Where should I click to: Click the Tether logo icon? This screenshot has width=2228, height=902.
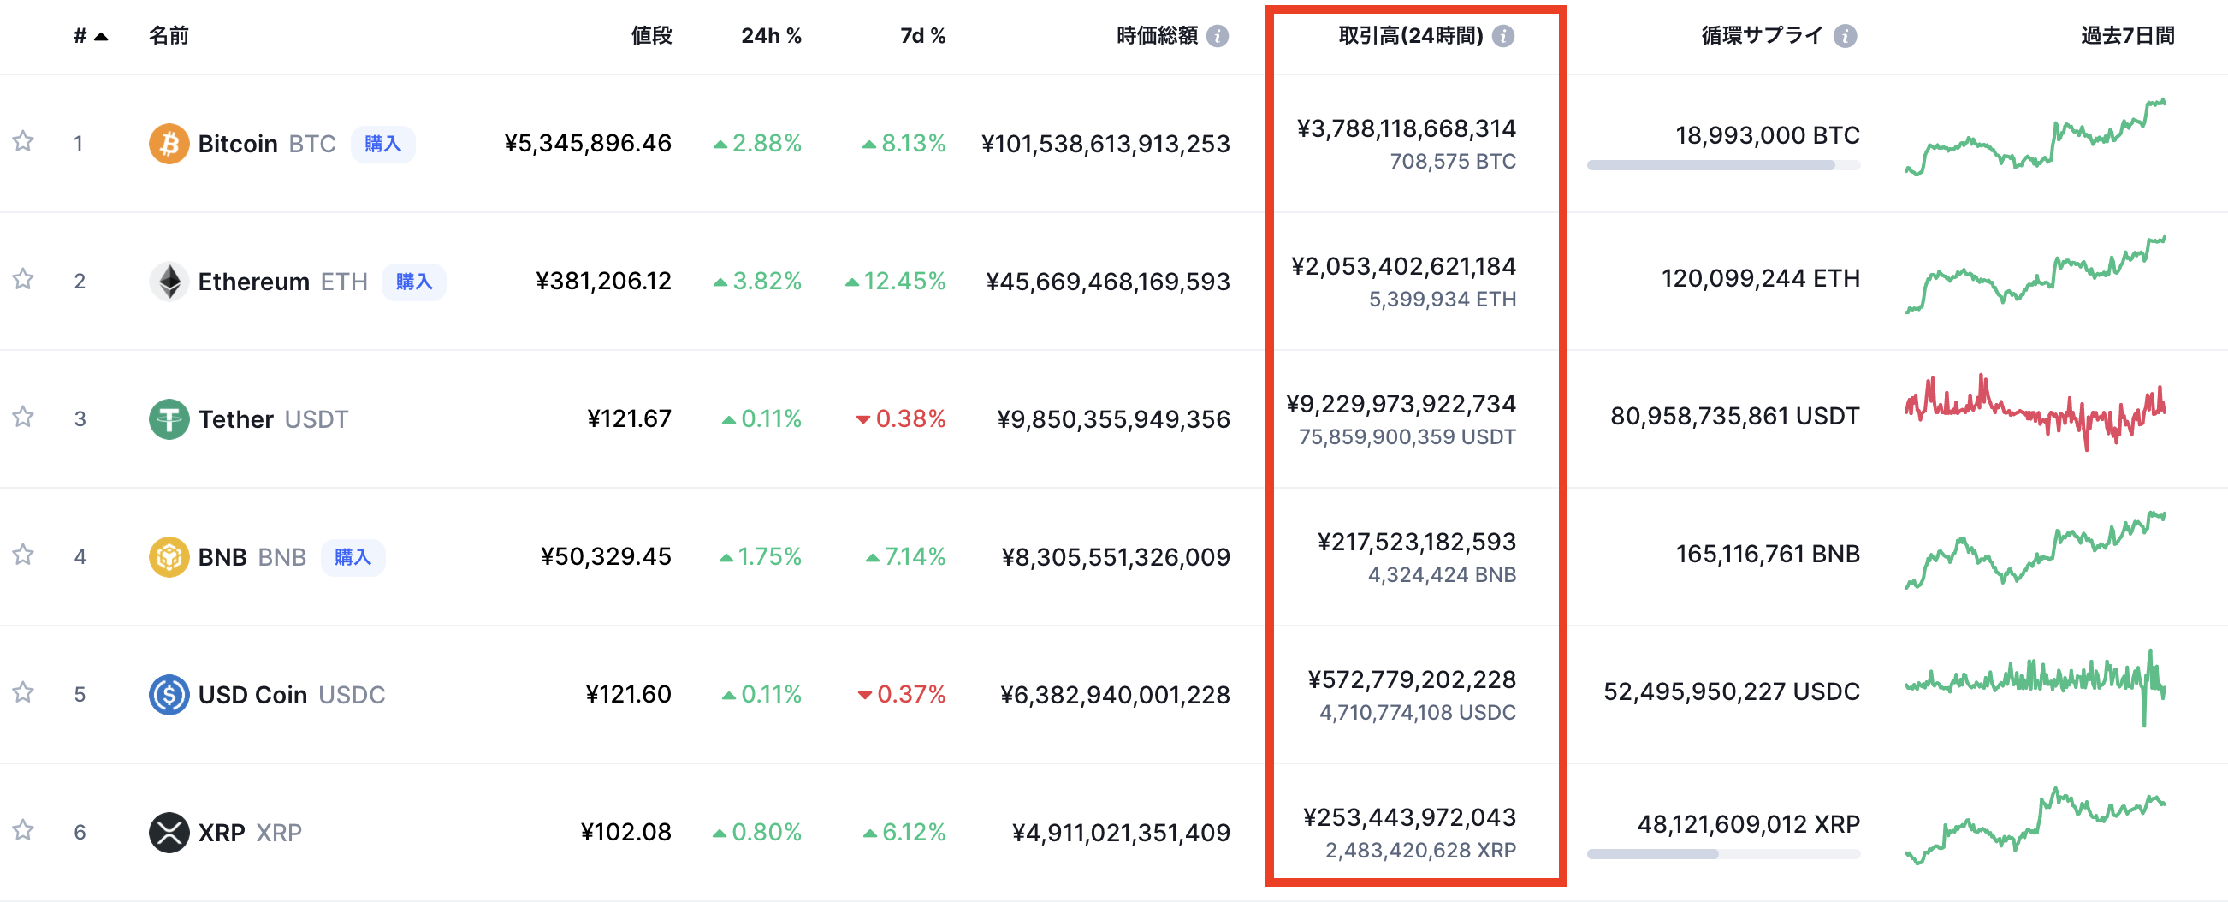click(169, 419)
